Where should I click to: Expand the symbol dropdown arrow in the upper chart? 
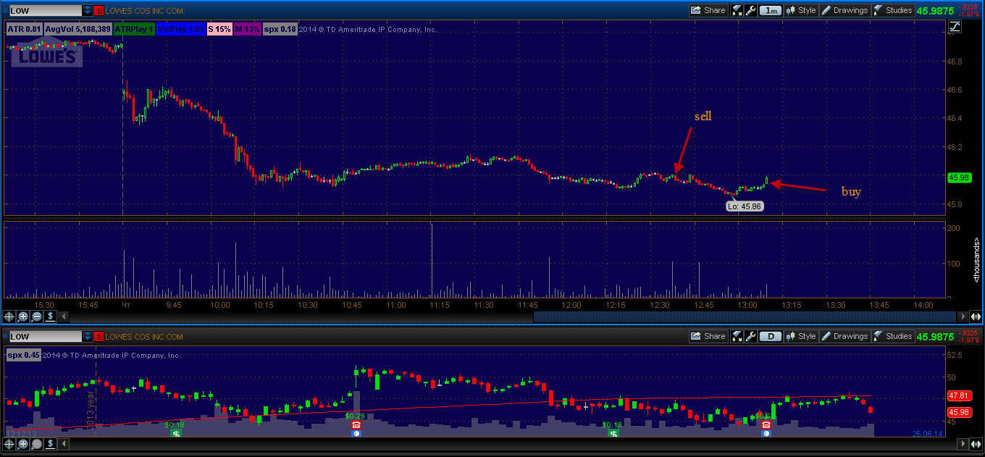tap(88, 11)
